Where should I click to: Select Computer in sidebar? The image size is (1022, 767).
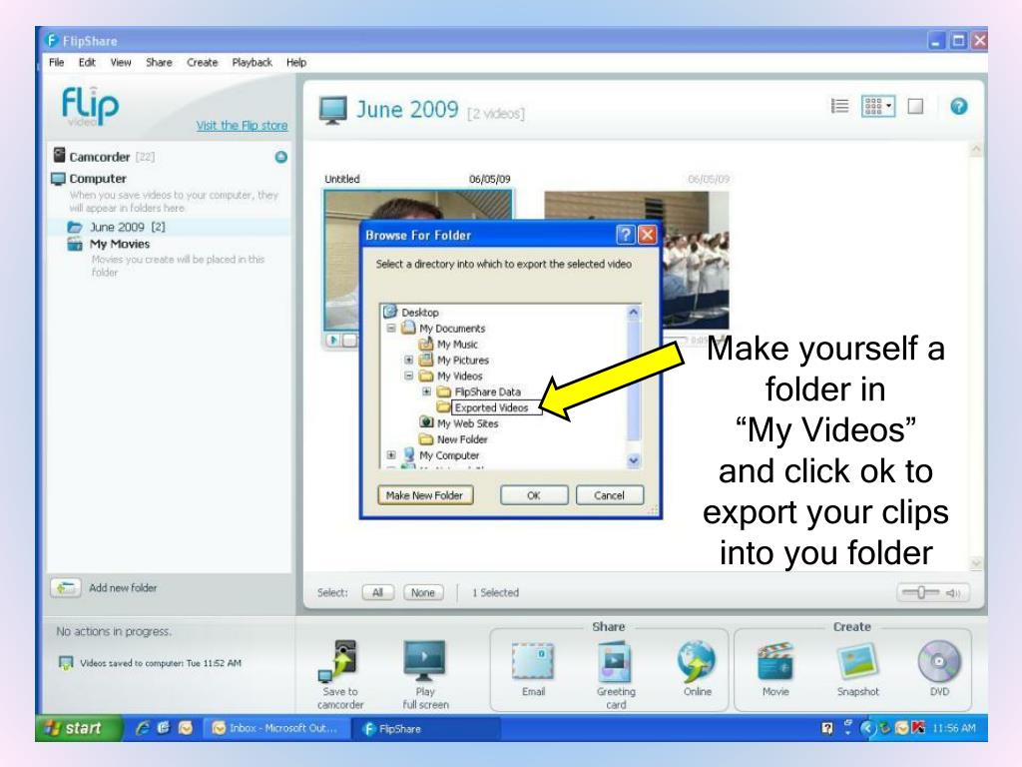98,178
